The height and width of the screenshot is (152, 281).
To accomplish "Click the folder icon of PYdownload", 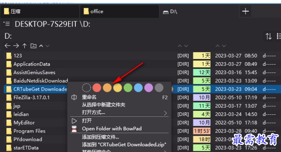I will pos(9,139).
